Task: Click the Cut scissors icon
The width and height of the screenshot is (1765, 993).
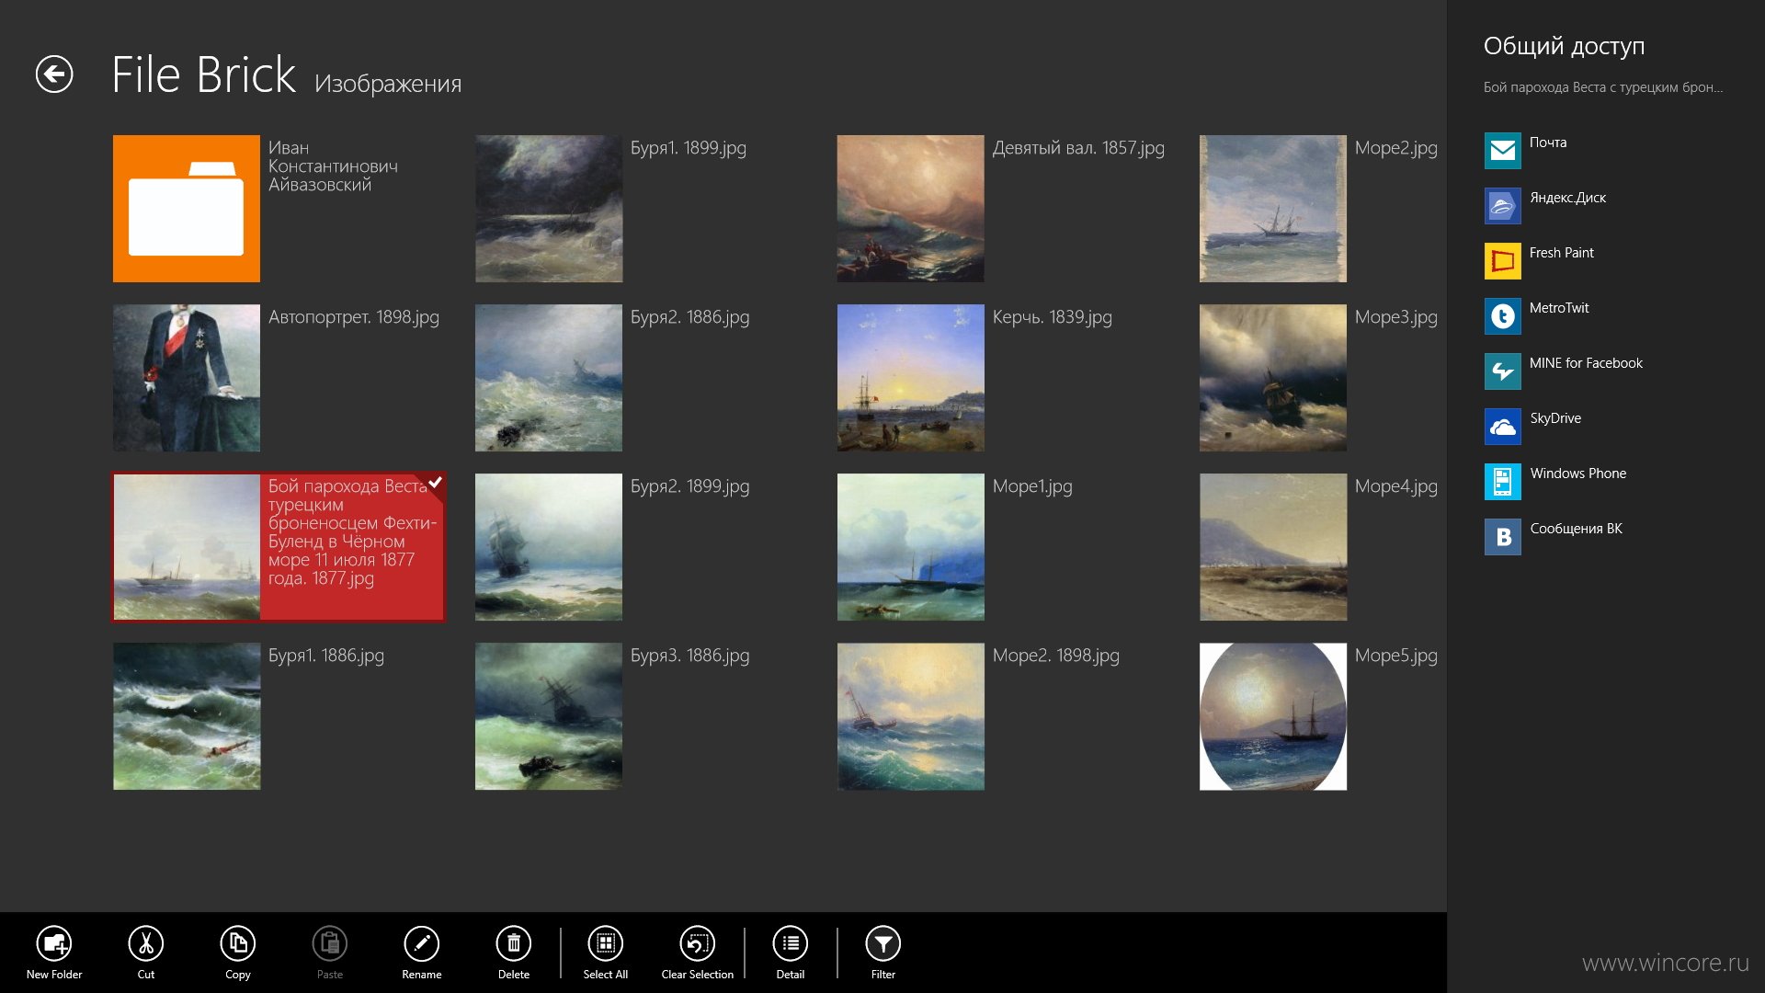Action: pos(146,943)
